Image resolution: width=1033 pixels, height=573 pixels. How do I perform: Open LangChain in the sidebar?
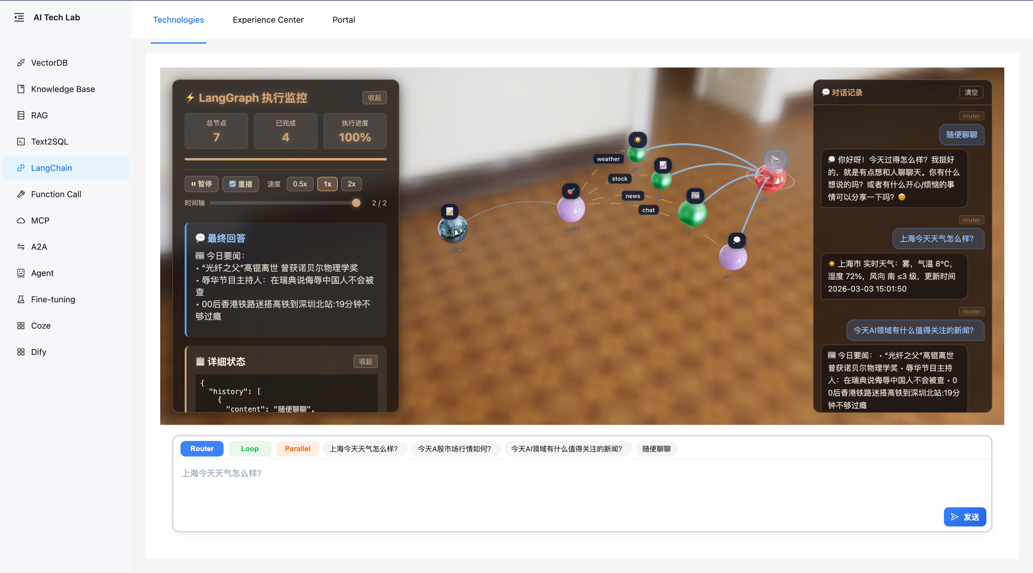pos(66,168)
